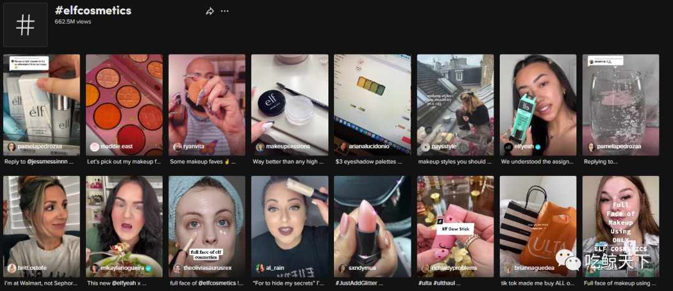
Task: Open the makeupsessions elf powder video
Action: click(290, 104)
